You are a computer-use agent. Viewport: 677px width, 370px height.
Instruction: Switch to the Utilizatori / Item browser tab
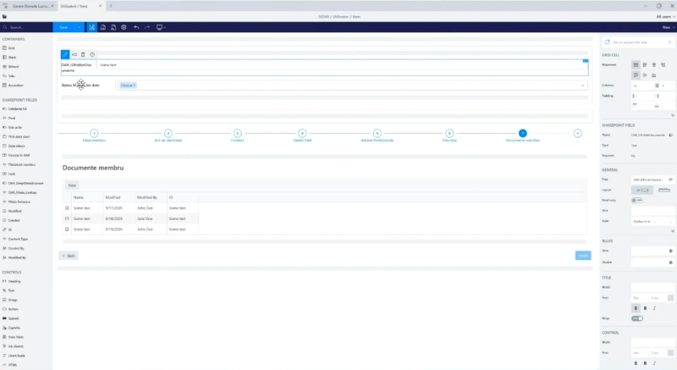click(80, 6)
